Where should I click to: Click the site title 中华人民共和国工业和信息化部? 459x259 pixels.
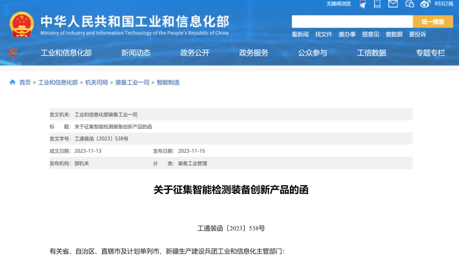[x=135, y=22]
